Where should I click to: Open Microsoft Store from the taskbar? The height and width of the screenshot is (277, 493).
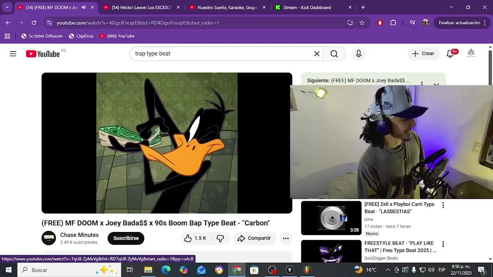tap(254, 270)
